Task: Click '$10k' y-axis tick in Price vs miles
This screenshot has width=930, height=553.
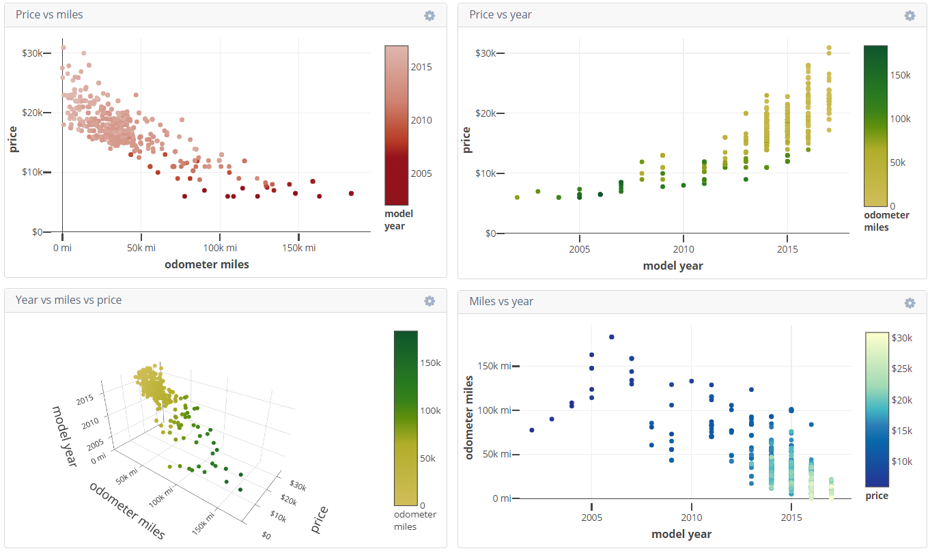Action: 31,172
